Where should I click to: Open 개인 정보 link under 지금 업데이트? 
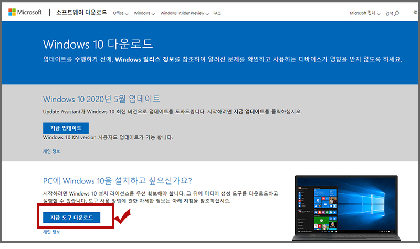click(x=51, y=151)
